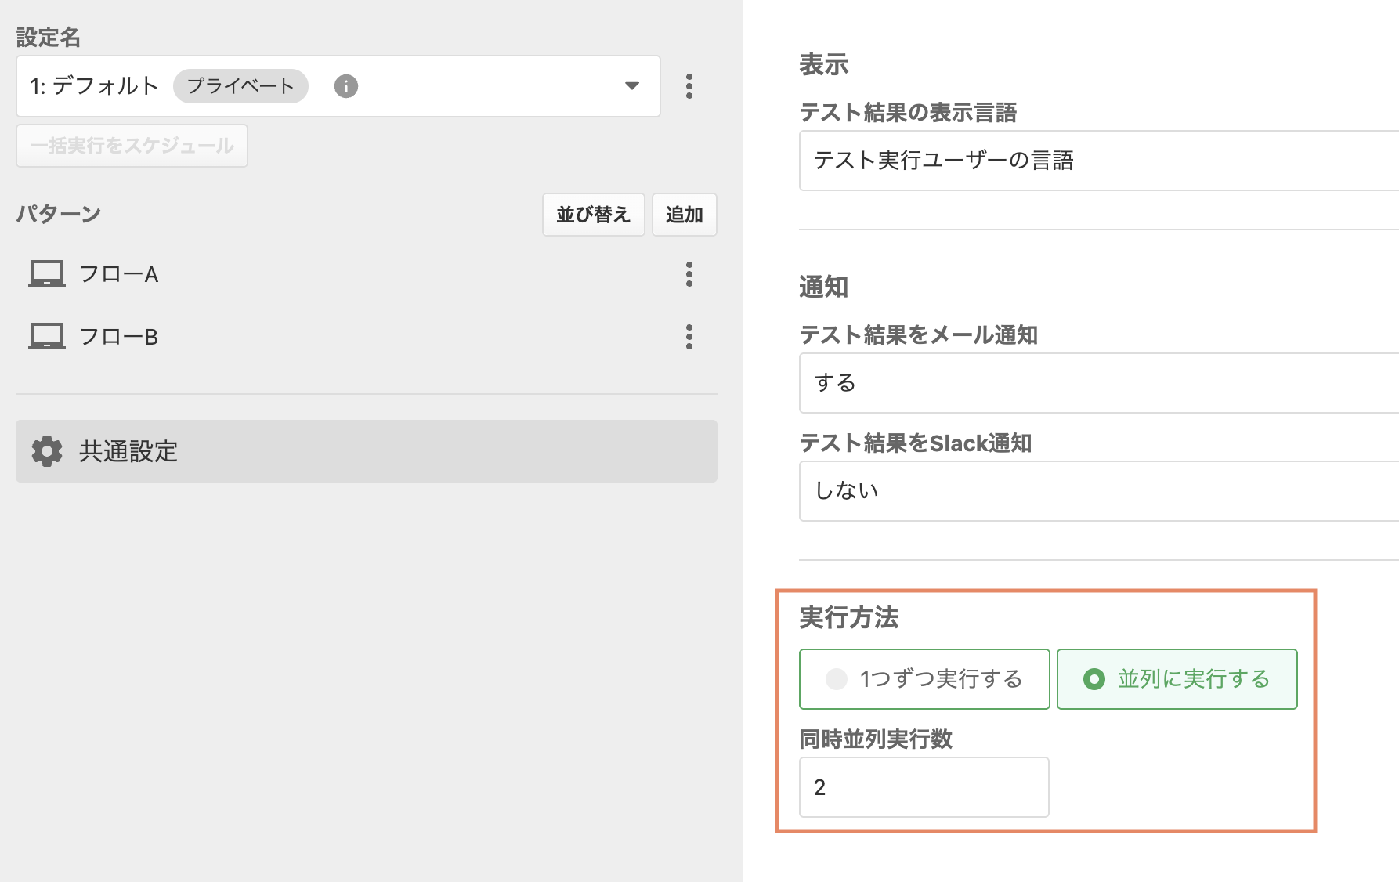Click the info icon beside プライベート
Viewport: 1399px width, 882px height.
point(346,86)
